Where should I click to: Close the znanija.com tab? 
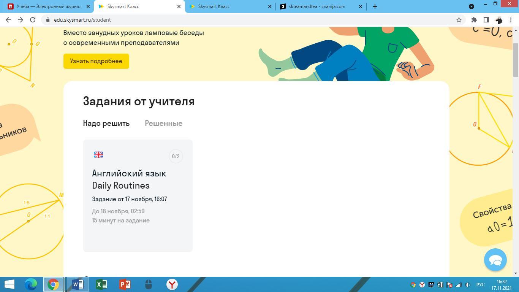(x=361, y=6)
